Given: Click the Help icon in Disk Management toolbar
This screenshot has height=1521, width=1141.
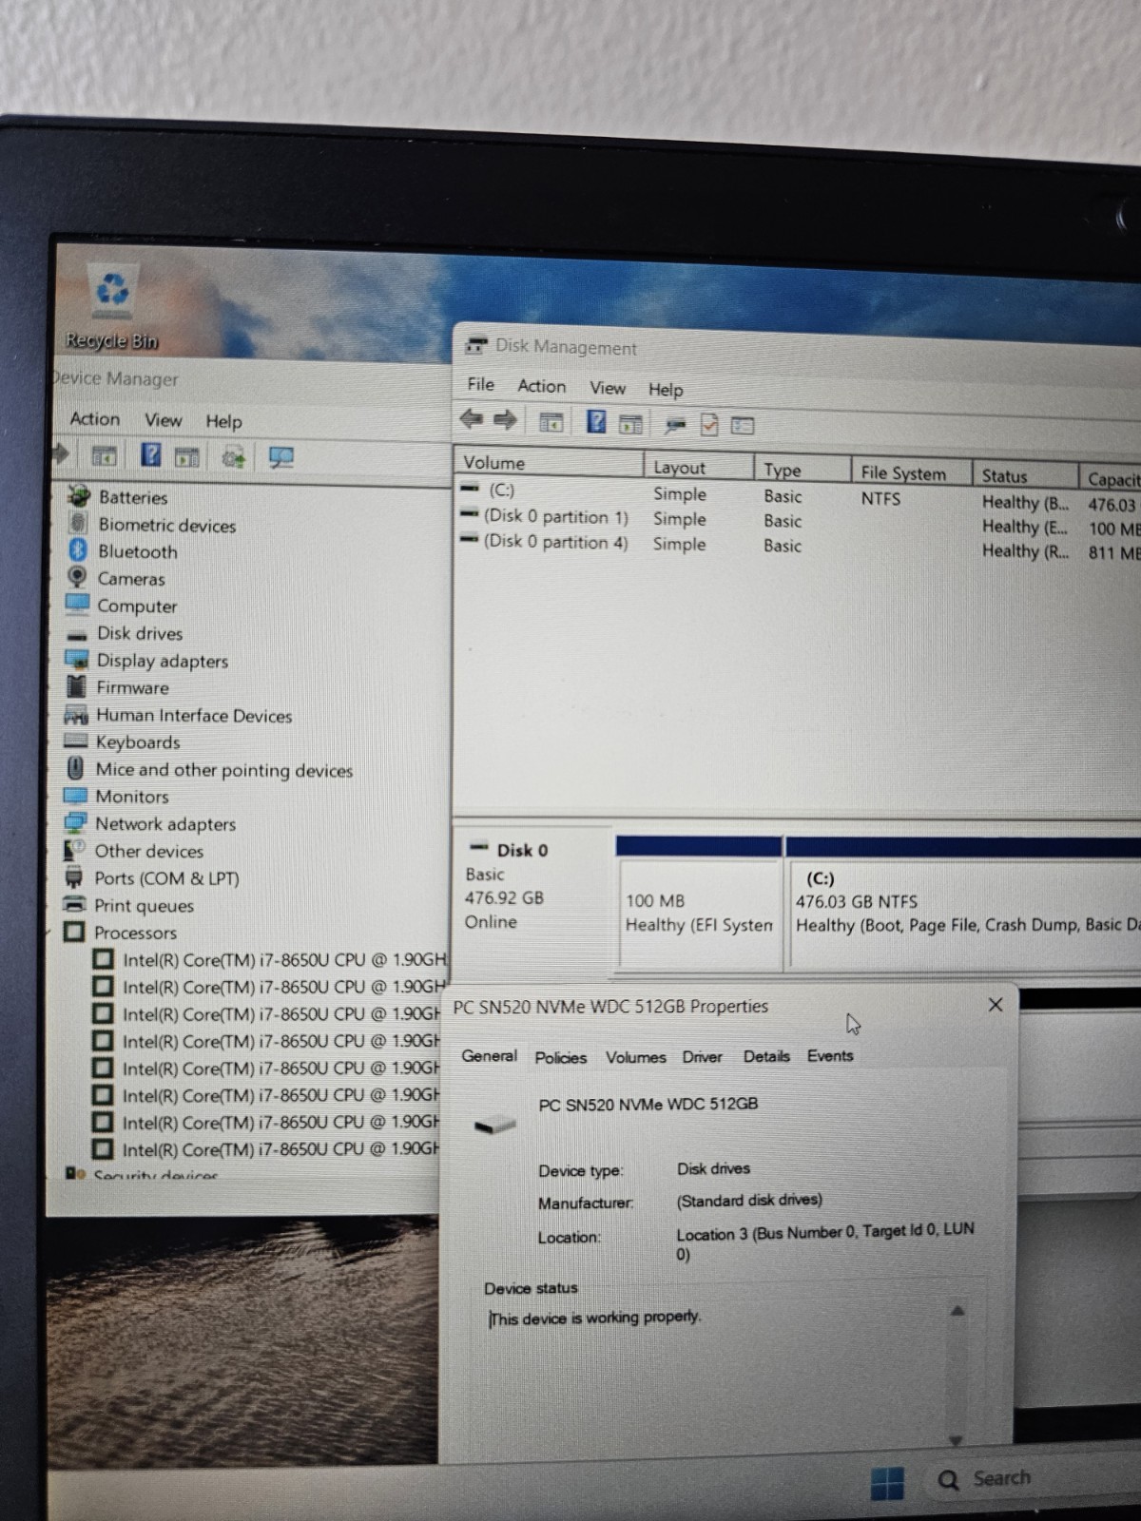Looking at the screenshot, I should point(596,421).
